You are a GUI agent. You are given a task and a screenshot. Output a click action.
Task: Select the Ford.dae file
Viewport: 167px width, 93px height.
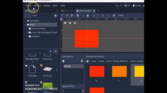(32, 71)
